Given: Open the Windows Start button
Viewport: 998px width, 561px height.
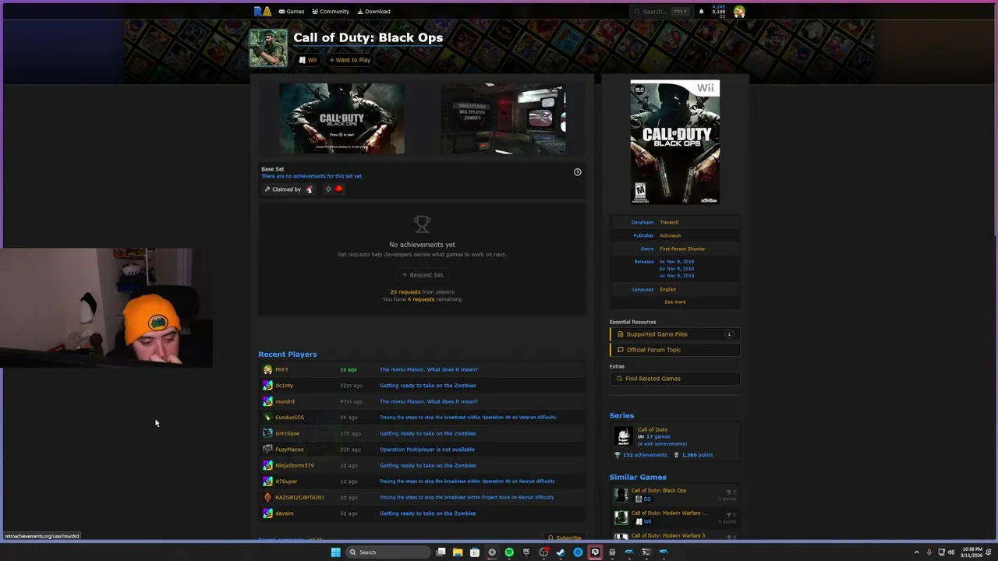Looking at the screenshot, I should [x=335, y=552].
